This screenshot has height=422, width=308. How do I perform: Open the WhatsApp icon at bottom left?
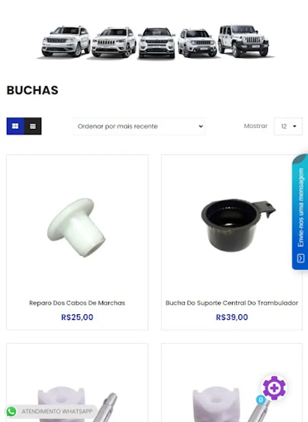[11, 412]
